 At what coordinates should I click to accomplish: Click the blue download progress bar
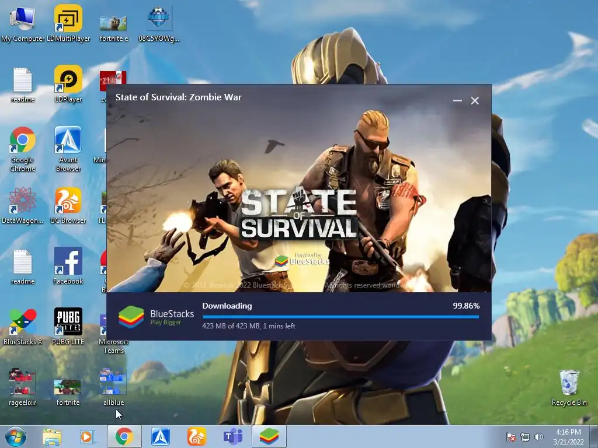(340, 317)
